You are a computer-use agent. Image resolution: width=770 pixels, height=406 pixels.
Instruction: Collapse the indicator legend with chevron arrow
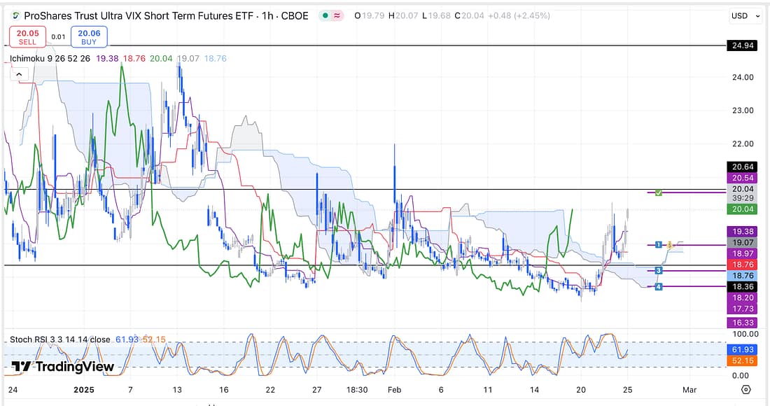pos(18,75)
